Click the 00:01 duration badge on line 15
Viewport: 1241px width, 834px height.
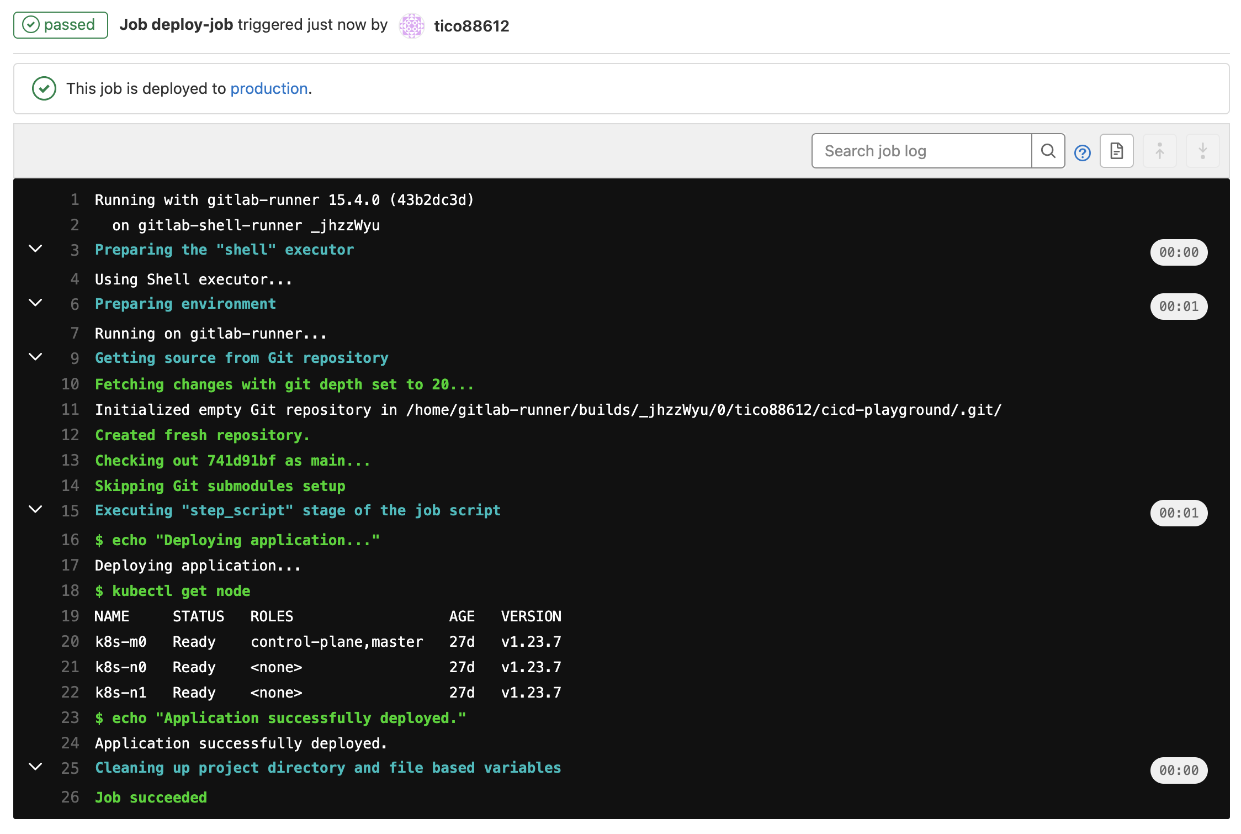[x=1178, y=513]
